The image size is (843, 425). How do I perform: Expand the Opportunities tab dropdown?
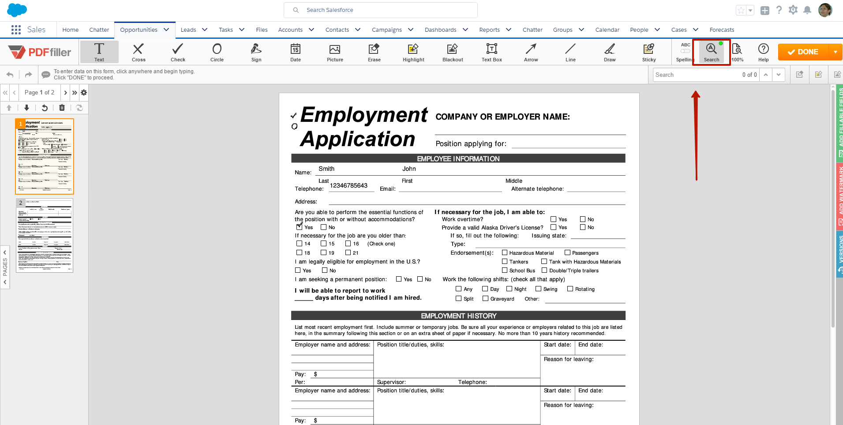[166, 30]
